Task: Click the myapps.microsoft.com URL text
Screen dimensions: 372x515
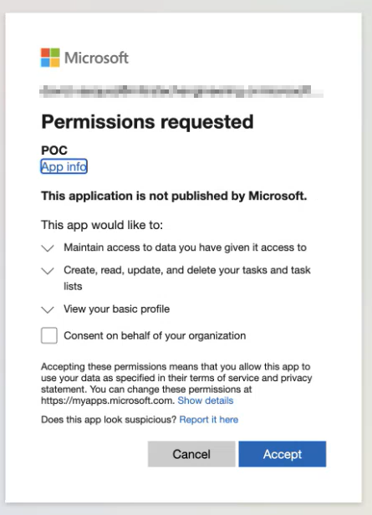Action: 108,400
